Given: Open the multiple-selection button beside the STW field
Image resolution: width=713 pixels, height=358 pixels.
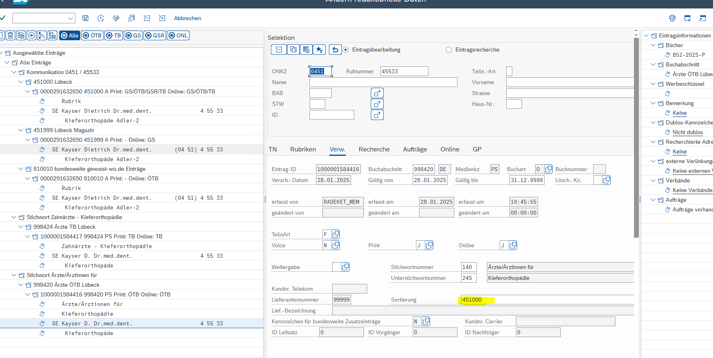Looking at the screenshot, I should pyautogui.click(x=377, y=104).
